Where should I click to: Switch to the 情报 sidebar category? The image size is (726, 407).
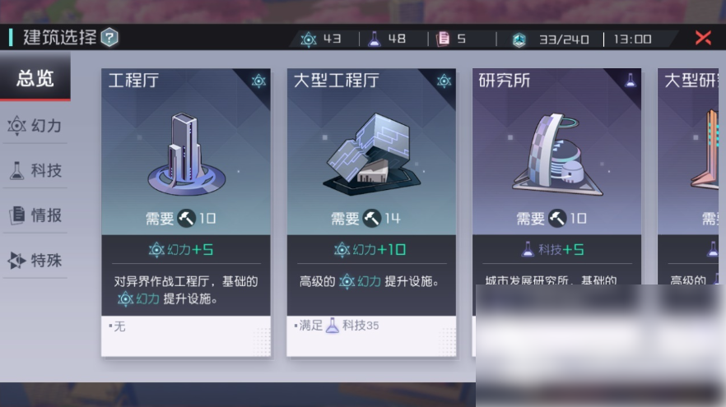click(x=35, y=215)
